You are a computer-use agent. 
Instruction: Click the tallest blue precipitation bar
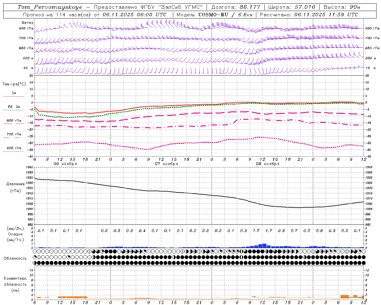pyautogui.click(x=264, y=246)
